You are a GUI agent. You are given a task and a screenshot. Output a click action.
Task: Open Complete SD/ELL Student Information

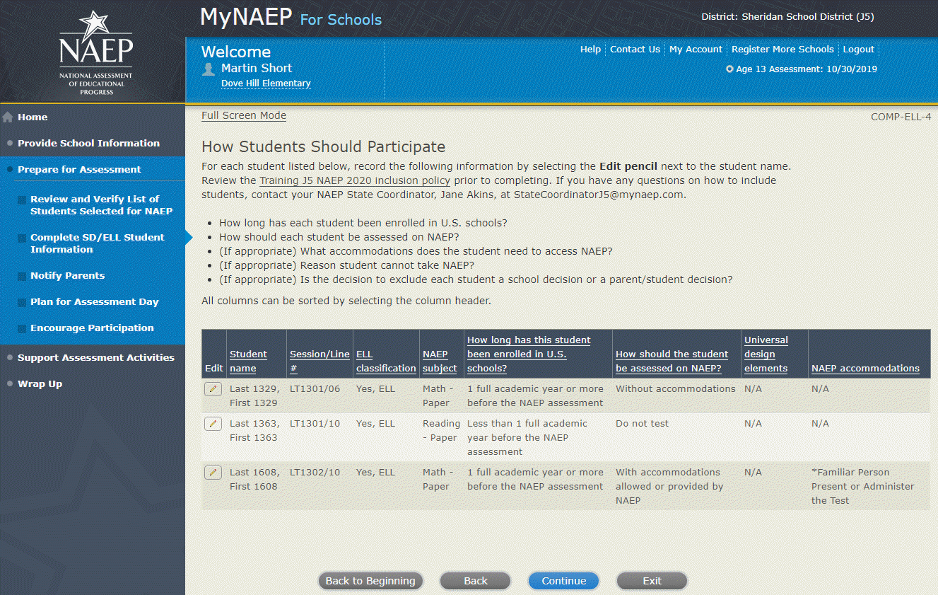[97, 243]
